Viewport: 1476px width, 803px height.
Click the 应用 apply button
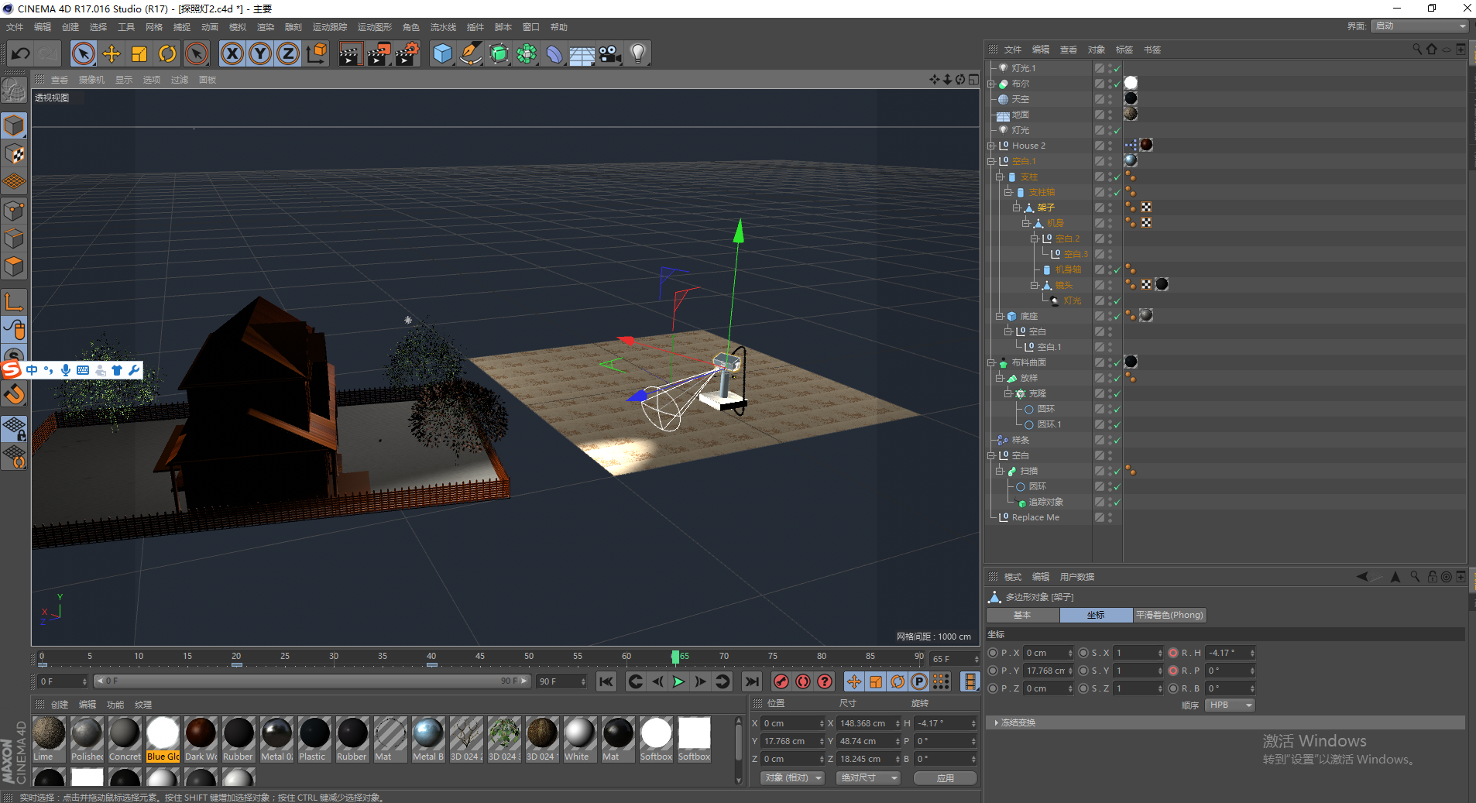945,777
